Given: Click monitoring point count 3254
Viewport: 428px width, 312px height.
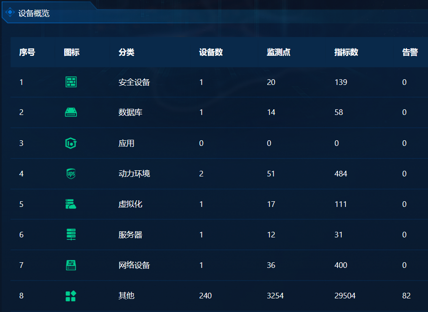Looking at the screenshot, I should pos(275,296).
